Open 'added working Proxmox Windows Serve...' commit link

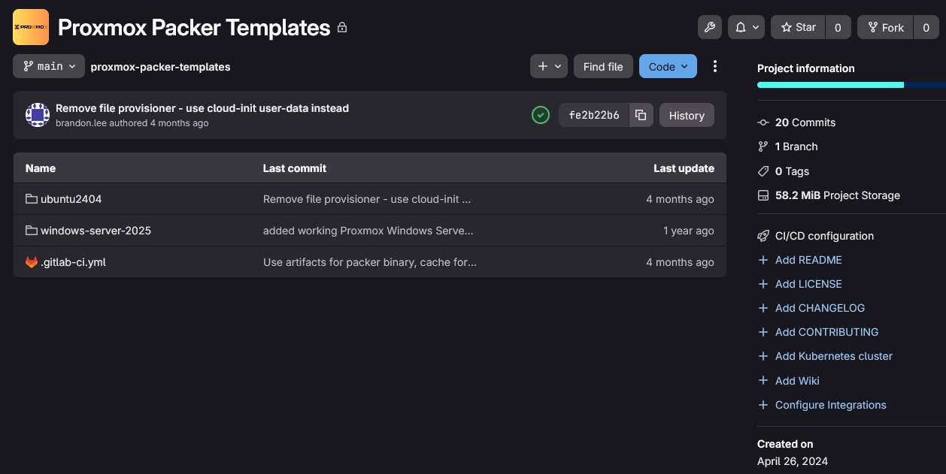(368, 231)
